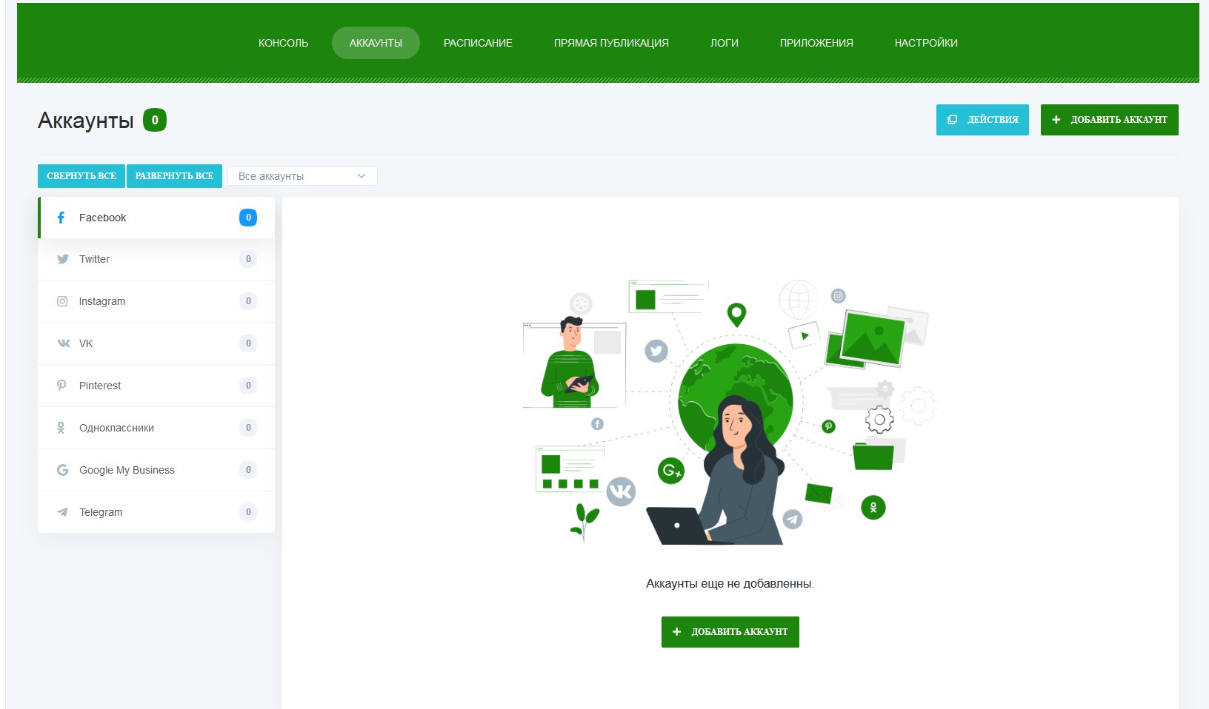This screenshot has height=709, width=1209.
Task: Open the Логи menu item
Action: 724,43
